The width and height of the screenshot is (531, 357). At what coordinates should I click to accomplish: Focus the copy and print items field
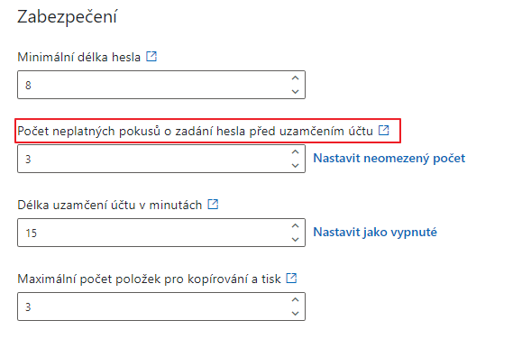point(161,307)
